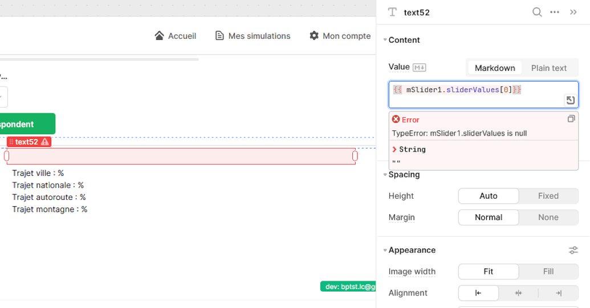
Task: Click the 'Trajet montagne : %' text
Action: 50,209
